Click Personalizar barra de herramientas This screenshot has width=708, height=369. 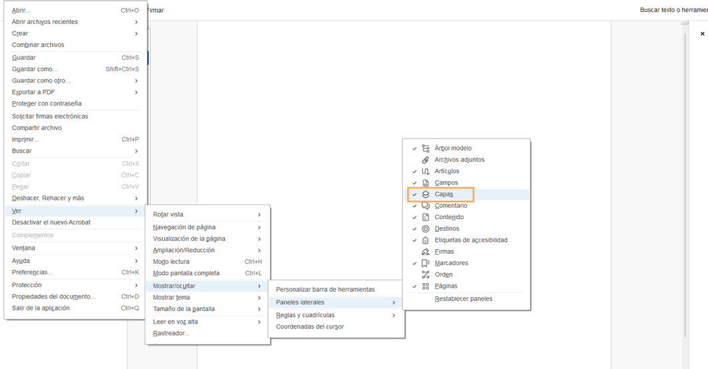pos(325,290)
